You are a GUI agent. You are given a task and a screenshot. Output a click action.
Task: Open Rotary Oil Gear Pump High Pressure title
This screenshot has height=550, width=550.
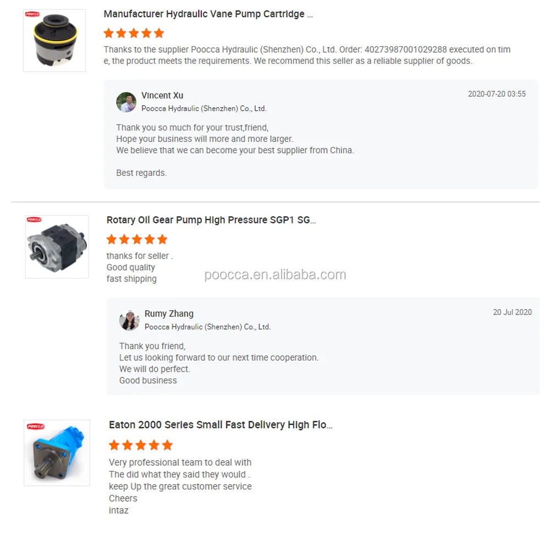(211, 220)
